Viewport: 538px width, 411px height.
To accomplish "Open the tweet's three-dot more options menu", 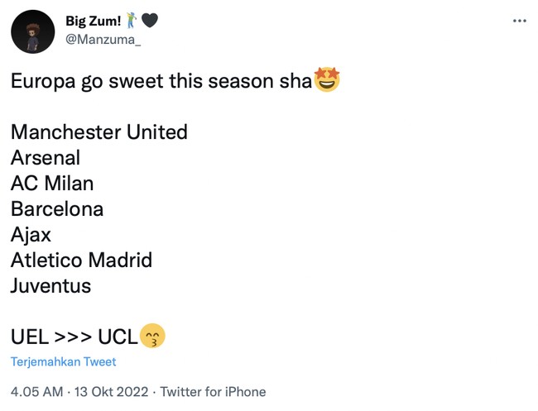I will pyautogui.click(x=519, y=21).
